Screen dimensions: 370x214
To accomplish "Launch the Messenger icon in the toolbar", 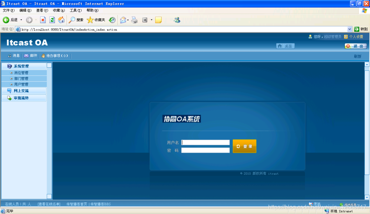I will (177, 20).
